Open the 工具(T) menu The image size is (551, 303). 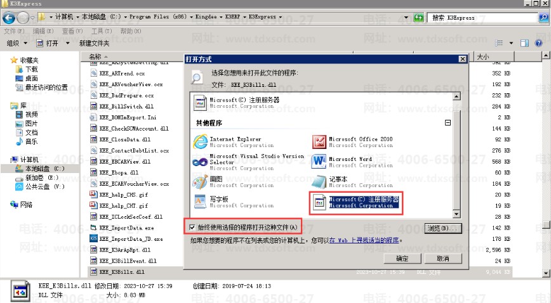click(x=102, y=31)
